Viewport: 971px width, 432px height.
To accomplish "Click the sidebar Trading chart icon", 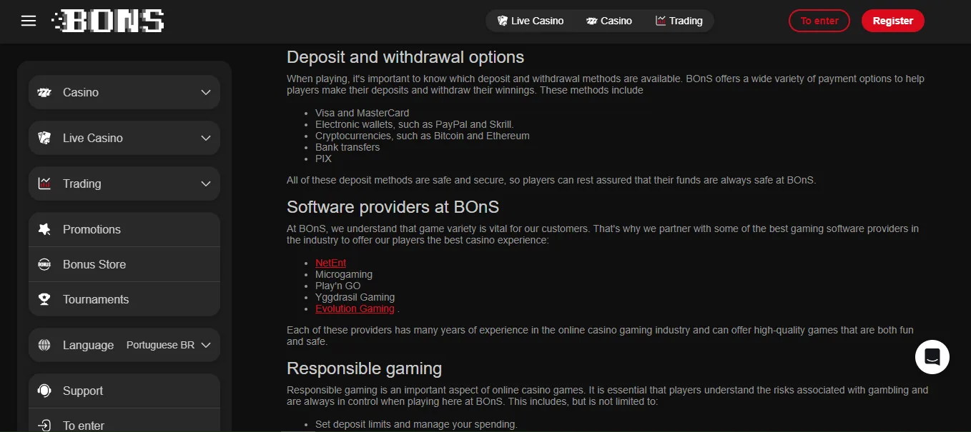I will pyautogui.click(x=44, y=184).
